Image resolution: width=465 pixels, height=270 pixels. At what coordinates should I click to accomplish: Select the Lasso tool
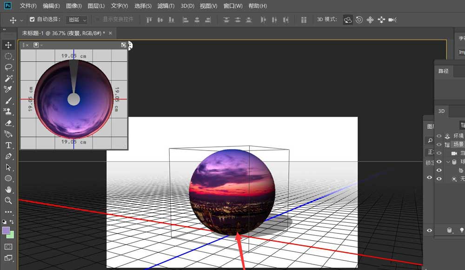[x=8, y=67]
